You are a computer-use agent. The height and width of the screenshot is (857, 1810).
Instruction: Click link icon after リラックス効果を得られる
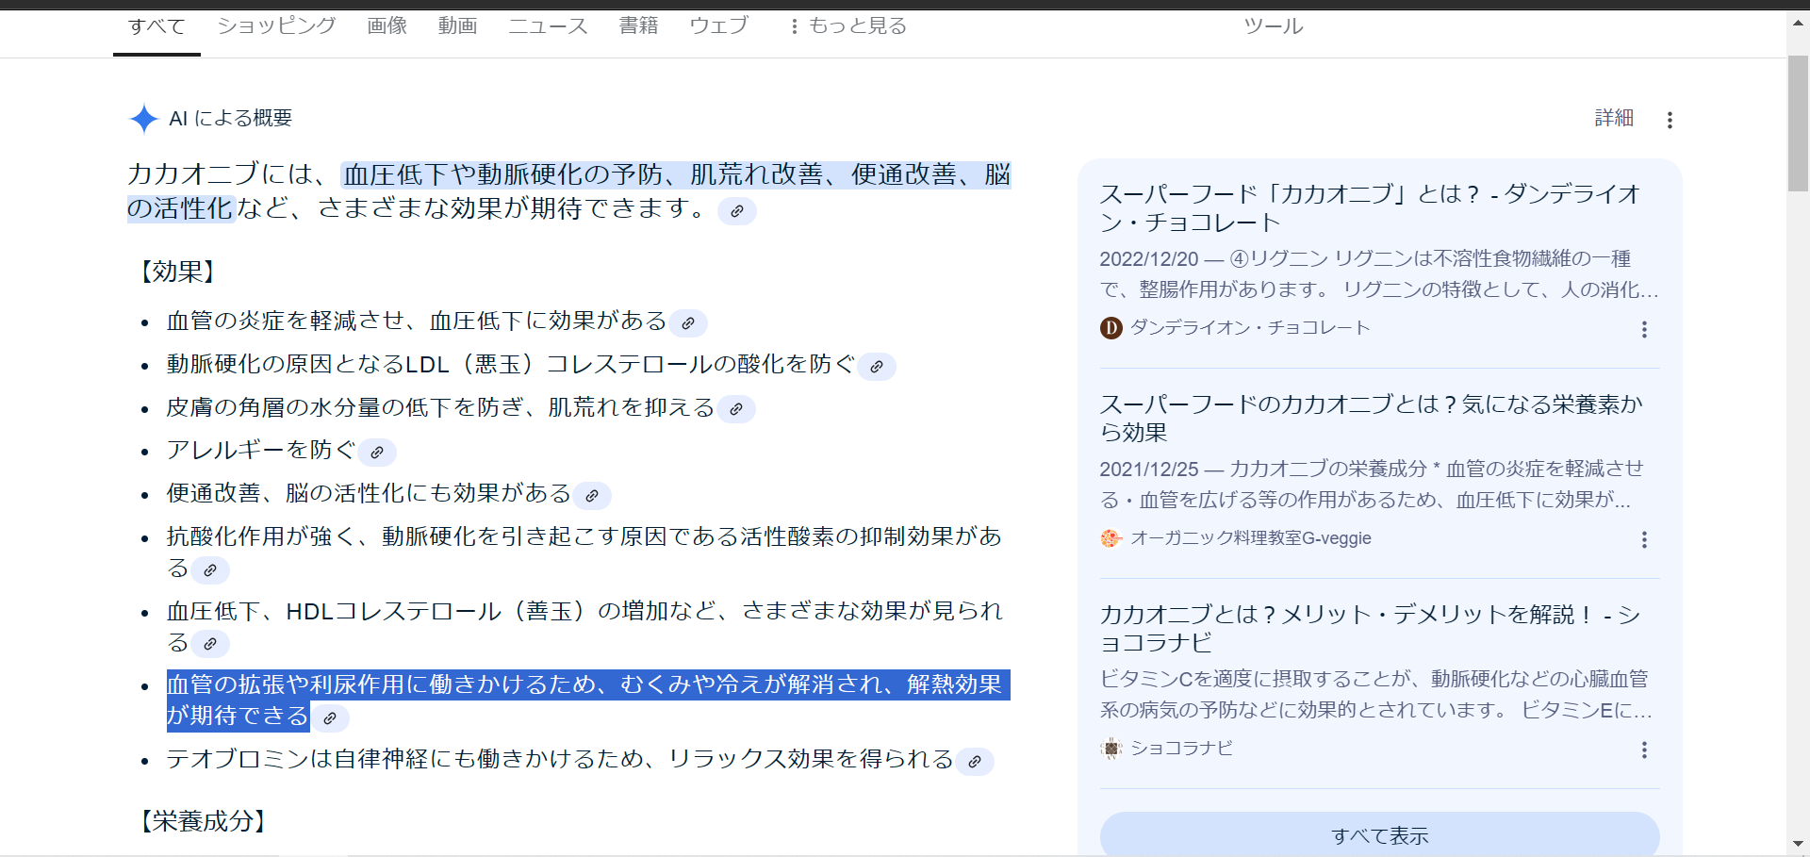click(x=975, y=762)
